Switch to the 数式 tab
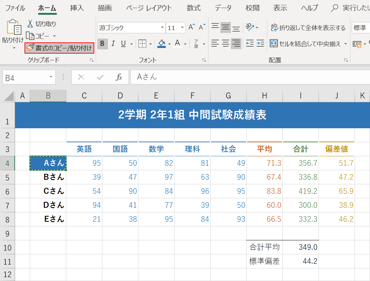370x281 pixels. pos(194,8)
